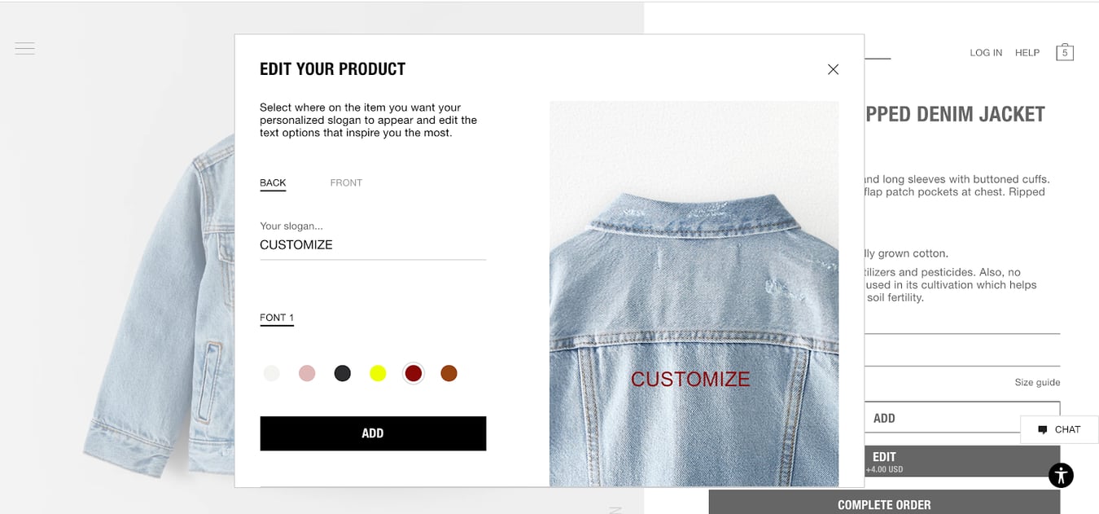Open the LOG IN link

pos(986,52)
